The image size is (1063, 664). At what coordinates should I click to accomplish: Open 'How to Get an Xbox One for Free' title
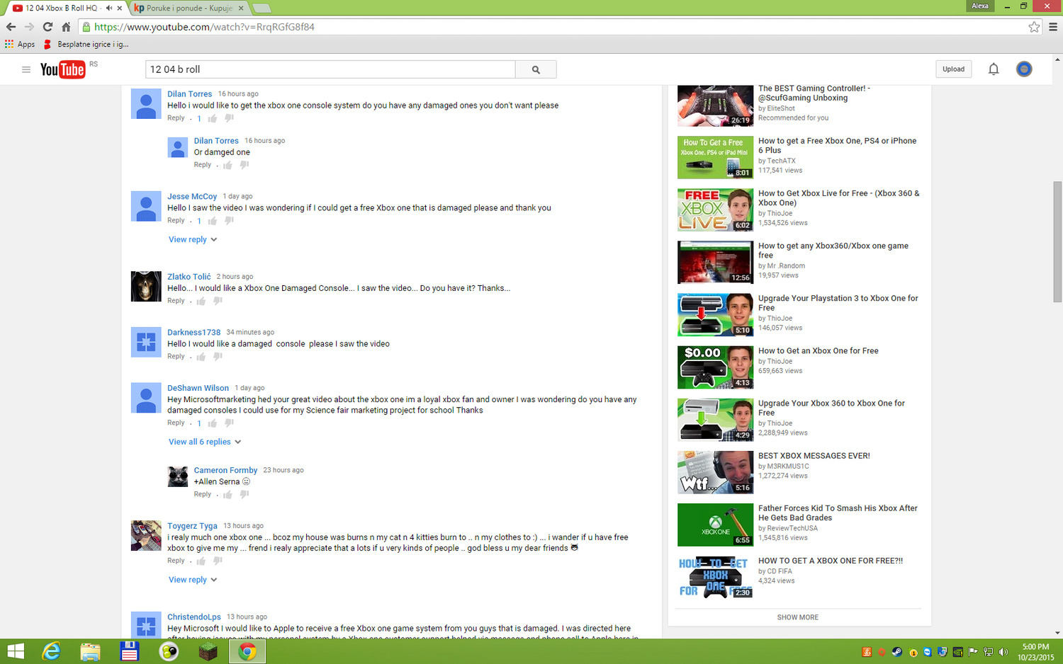(x=818, y=351)
